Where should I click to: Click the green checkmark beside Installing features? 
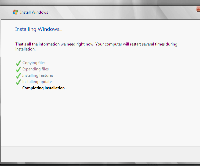coord(18,76)
